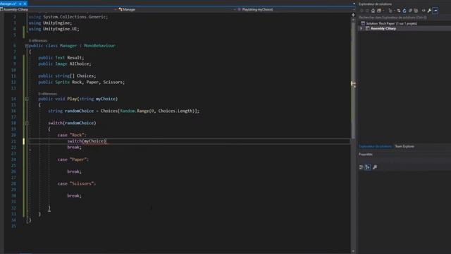This screenshot has width=451, height=254.
Task: Collapse the Play method code block
Action: 27,99
